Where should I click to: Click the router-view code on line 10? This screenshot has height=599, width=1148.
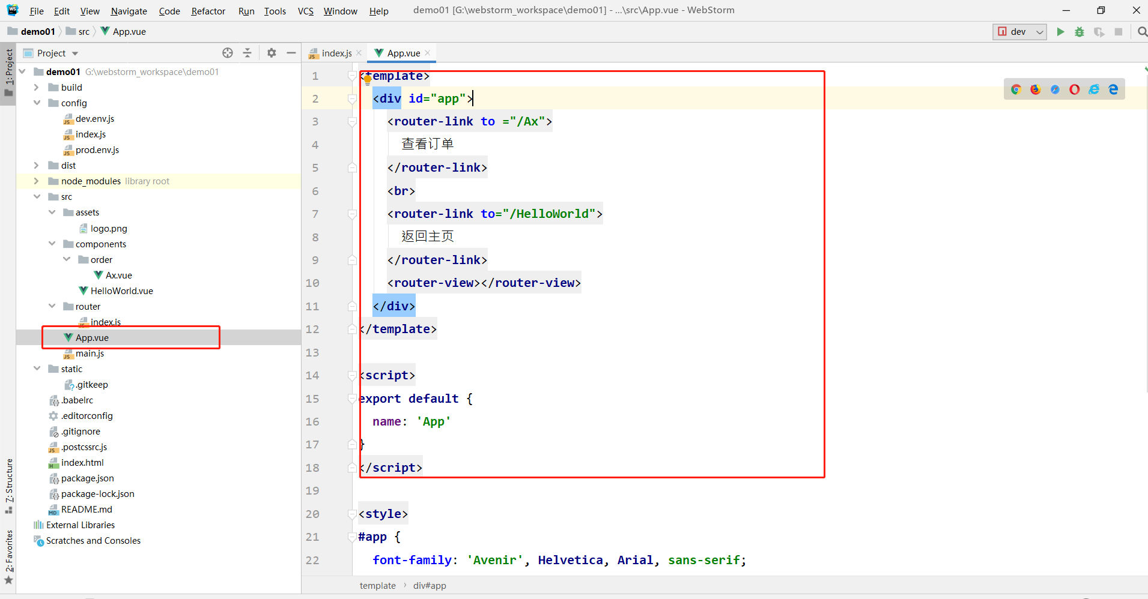(484, 283)
